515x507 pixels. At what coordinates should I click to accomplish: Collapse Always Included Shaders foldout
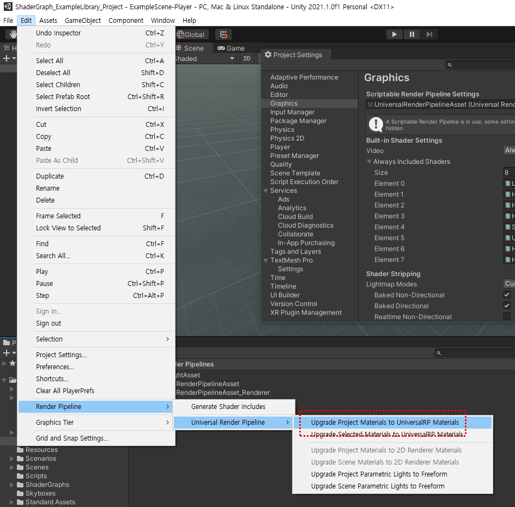tap(369, 161)
